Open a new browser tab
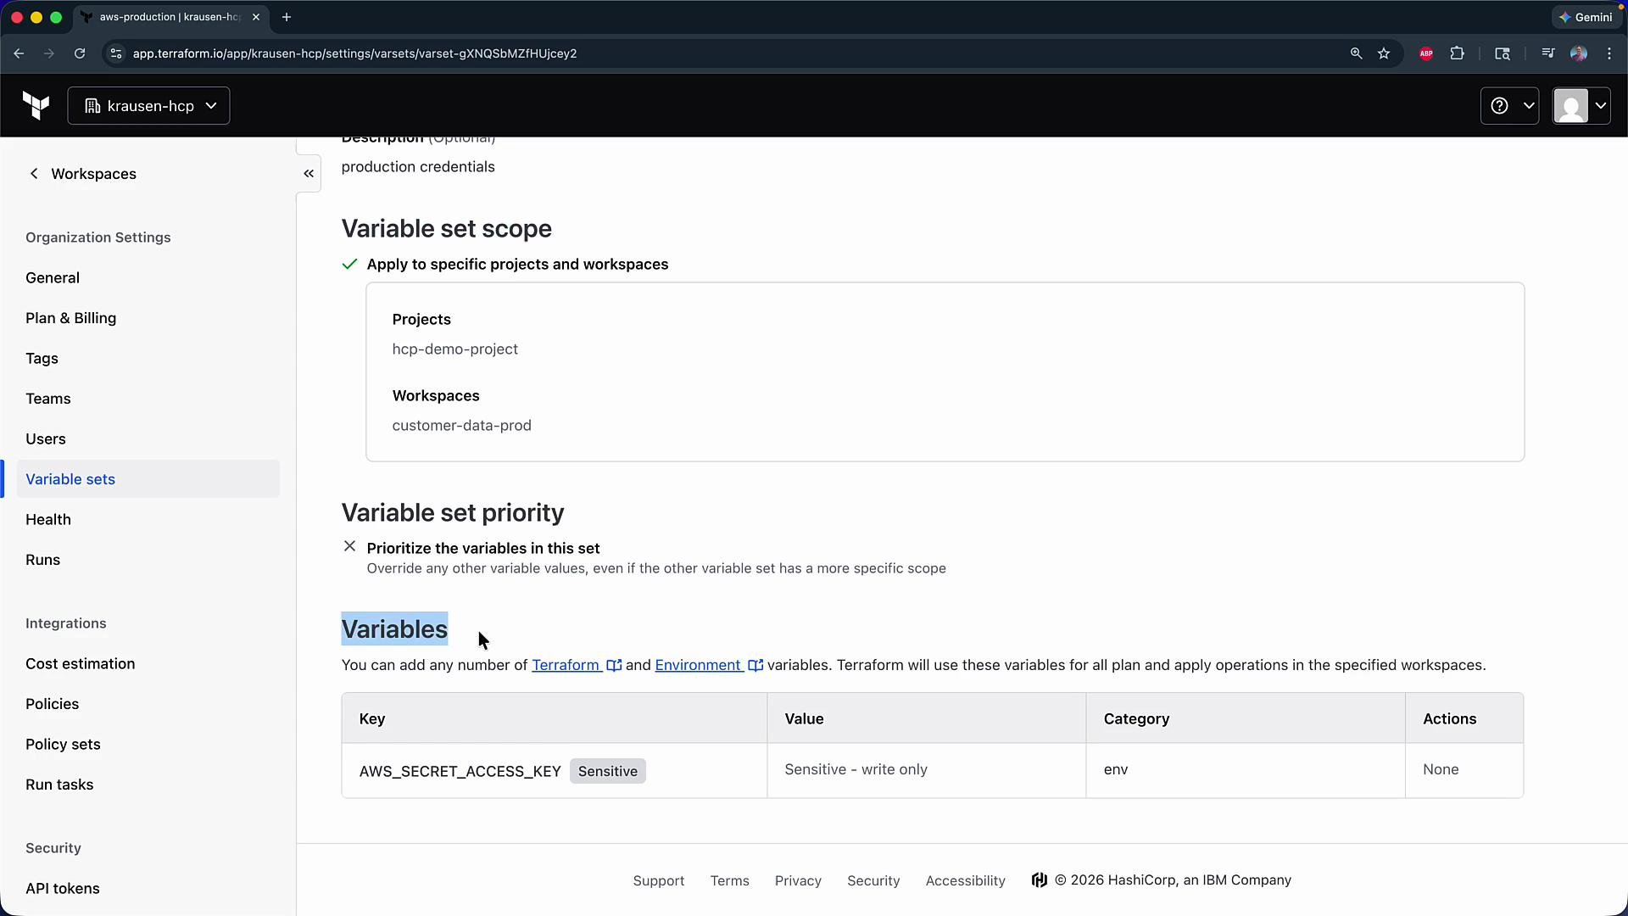 pos(287,17)
